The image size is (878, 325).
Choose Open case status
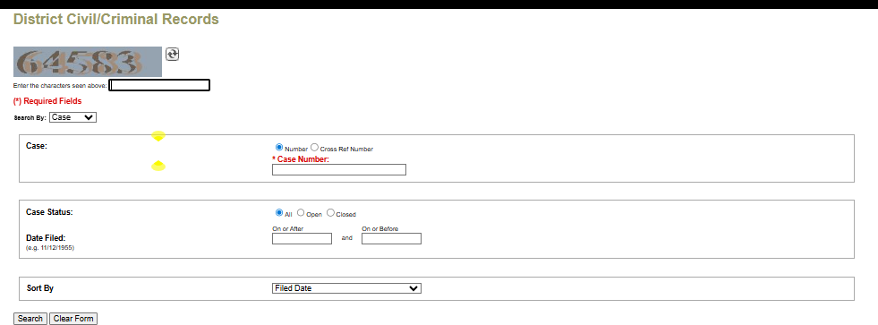pyautogui.click(x=301, y=213)
